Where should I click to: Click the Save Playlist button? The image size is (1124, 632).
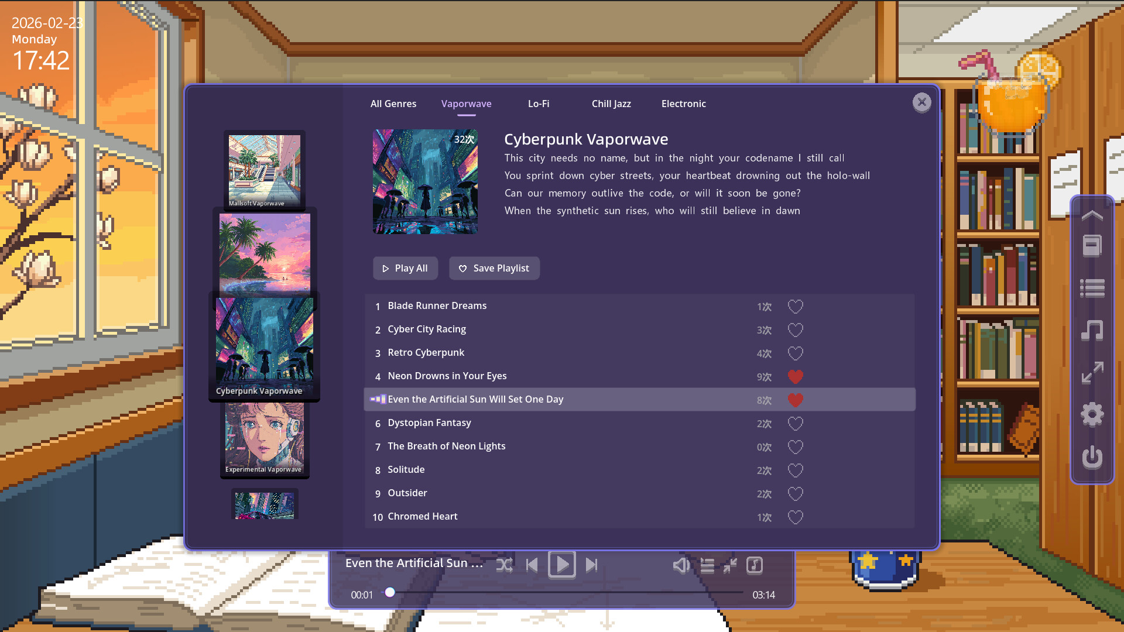[x=494, y=268]
